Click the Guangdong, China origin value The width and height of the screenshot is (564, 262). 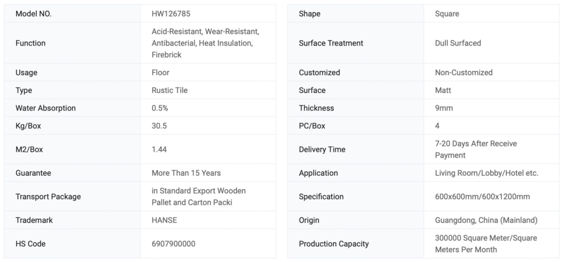(x=486, y=220)
